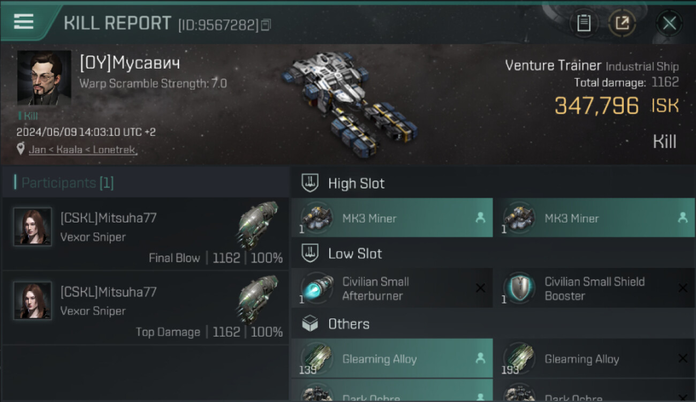The height and width of the screenshot is (402, 696).
Task: Copy the kill report ID
Action: coord(266,25)
